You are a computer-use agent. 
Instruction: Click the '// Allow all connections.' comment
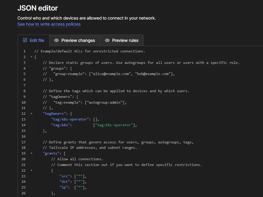click(77, 159)
